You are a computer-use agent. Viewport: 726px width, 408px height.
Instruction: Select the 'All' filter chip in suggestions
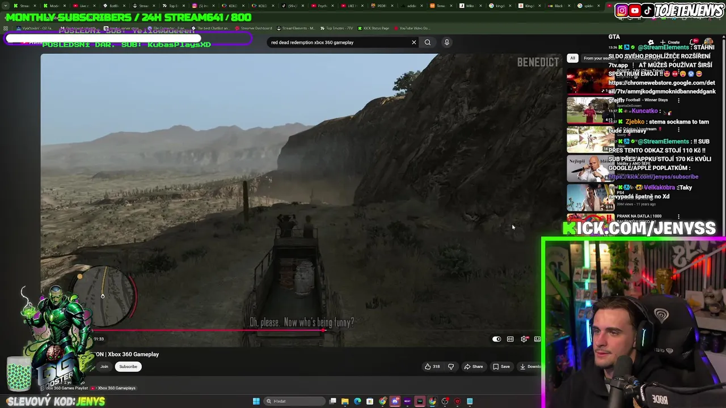[x=573, y=58]
